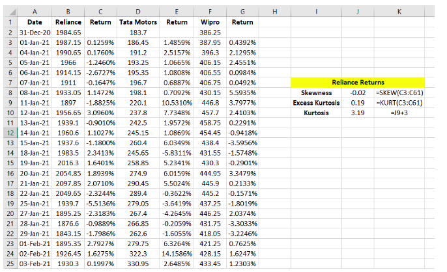The image size is (447, 272).
Task: Click cell with date 31-Dec-20
Action: pos(35,33)
